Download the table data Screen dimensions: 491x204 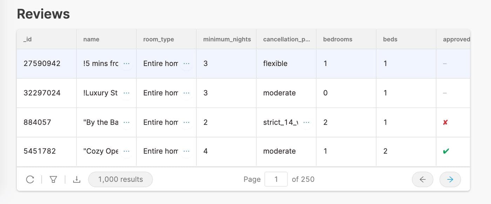[x=76, y=179]
